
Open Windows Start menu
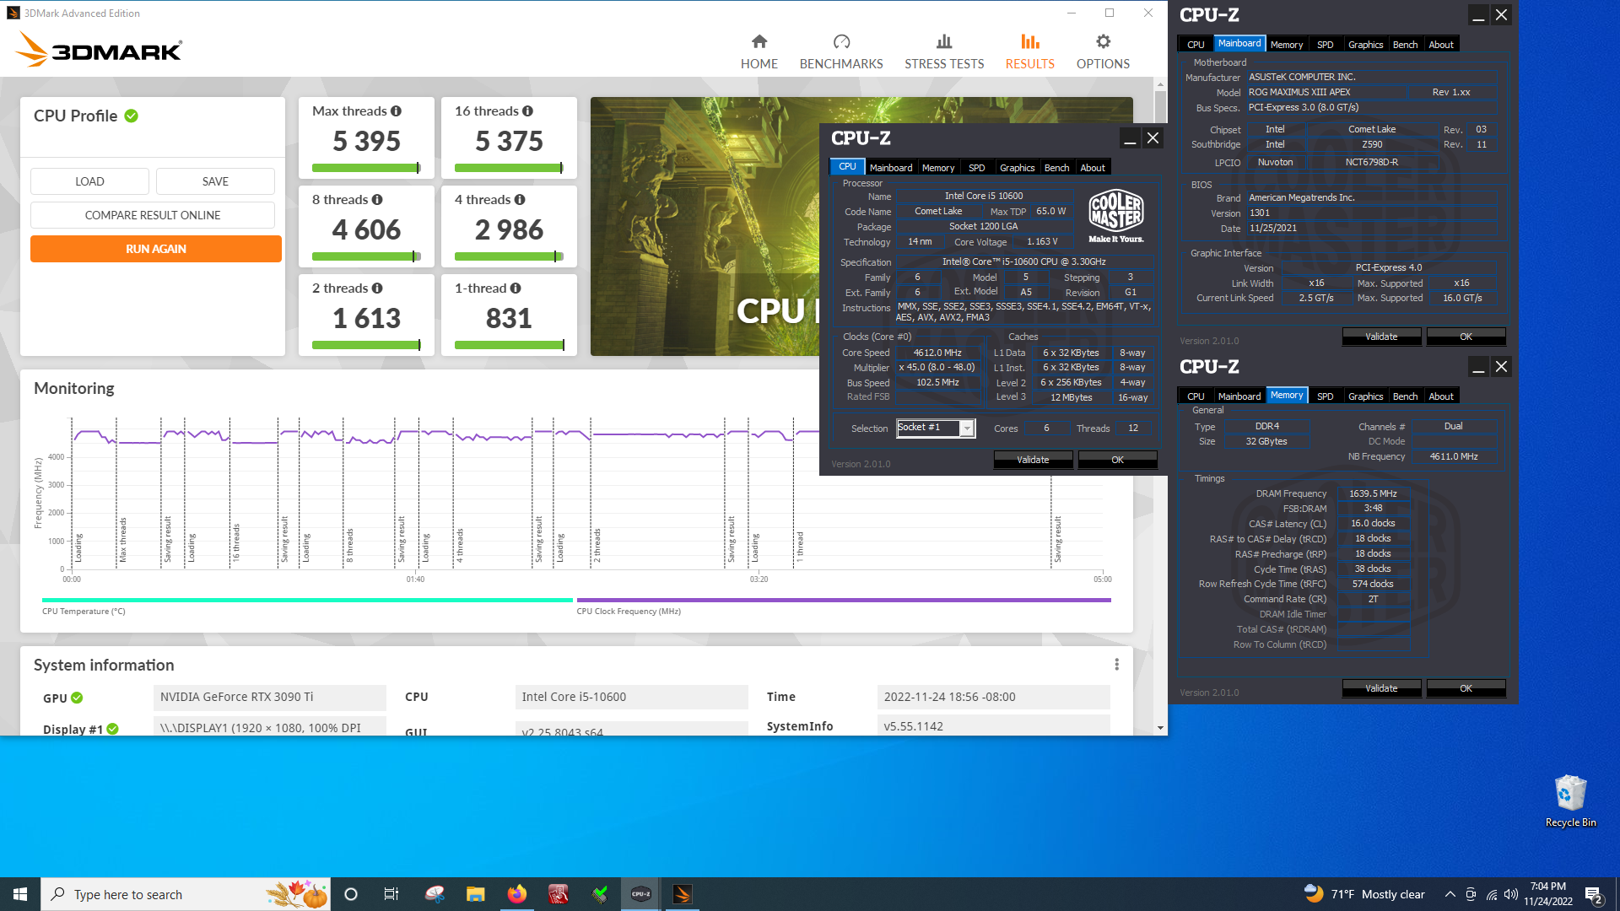20,894
